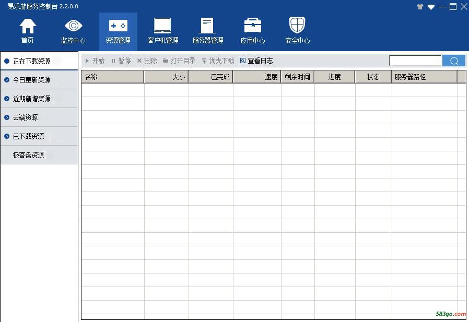
Task: Sort by 状态 column header
Action: (x=373, y=77)
